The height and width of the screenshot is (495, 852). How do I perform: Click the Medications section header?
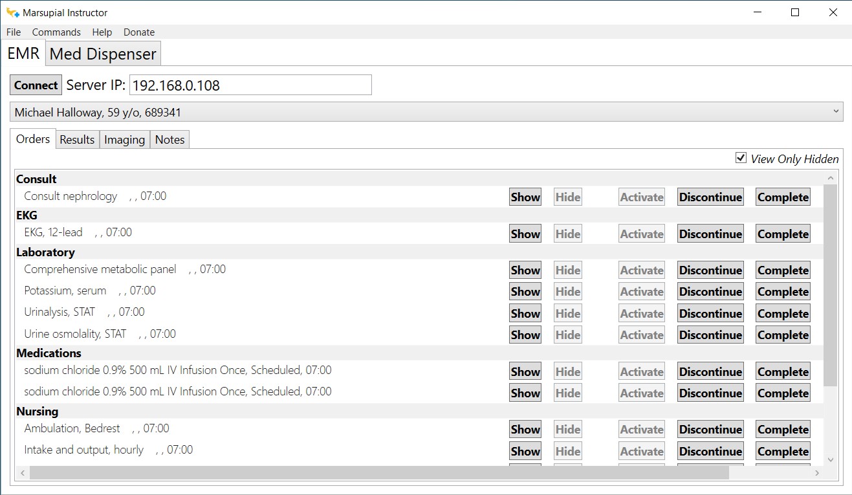coord(49,353)
